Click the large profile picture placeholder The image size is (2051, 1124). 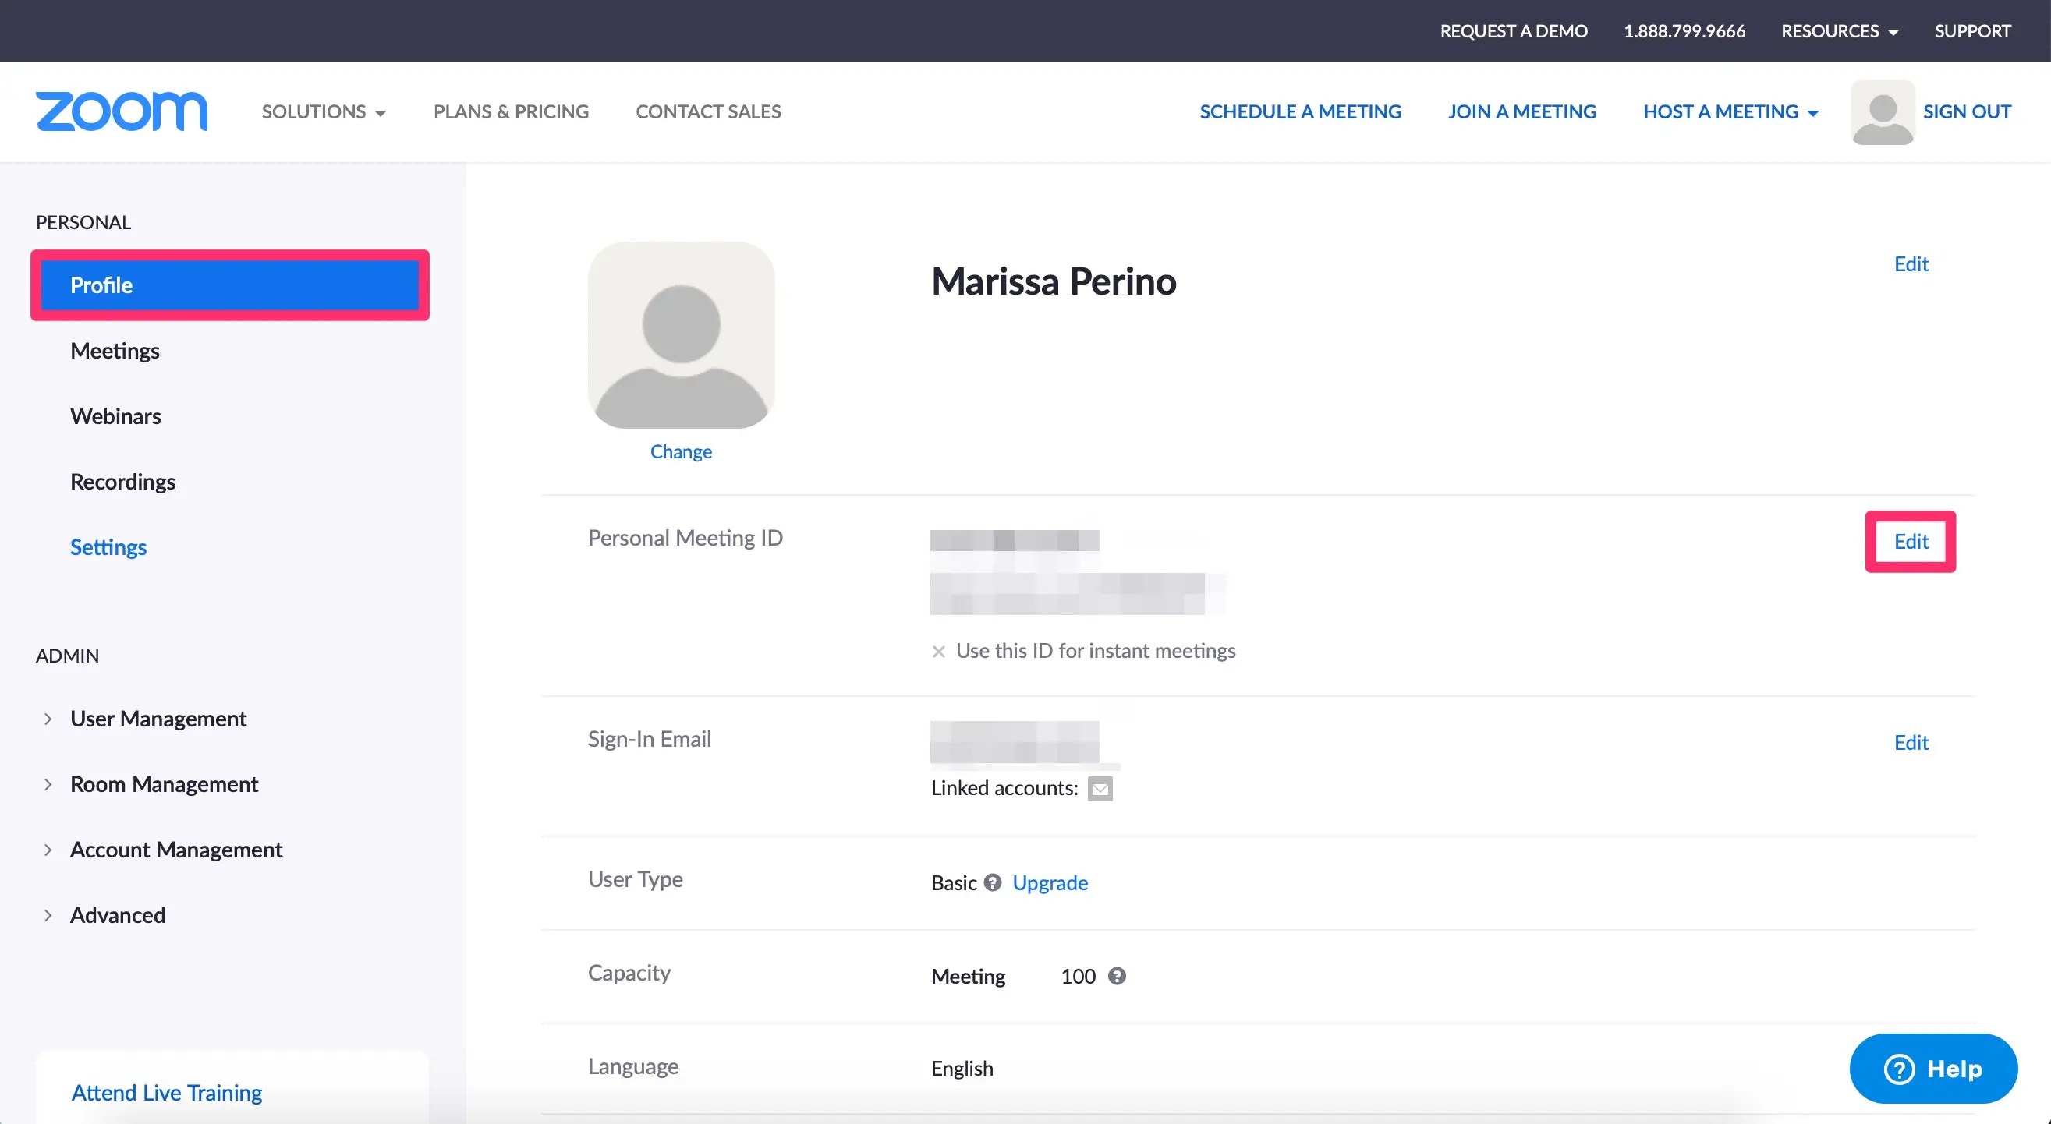pos(681,335)
